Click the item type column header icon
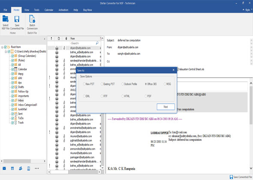Screen dimensions: 253x180 tap(59, 38)
